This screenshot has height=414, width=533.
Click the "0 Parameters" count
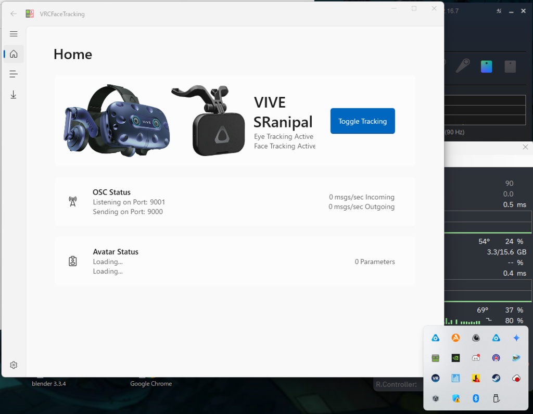coord(375,262)
